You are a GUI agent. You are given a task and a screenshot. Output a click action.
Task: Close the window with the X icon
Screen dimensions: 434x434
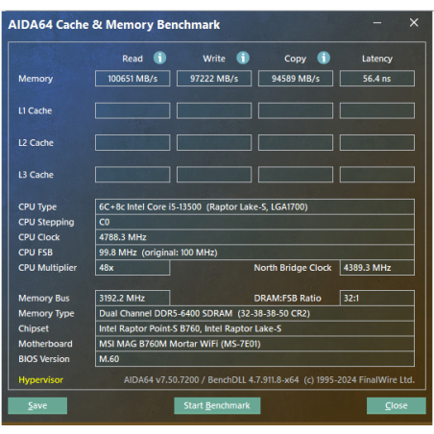(x=414, y=22)
